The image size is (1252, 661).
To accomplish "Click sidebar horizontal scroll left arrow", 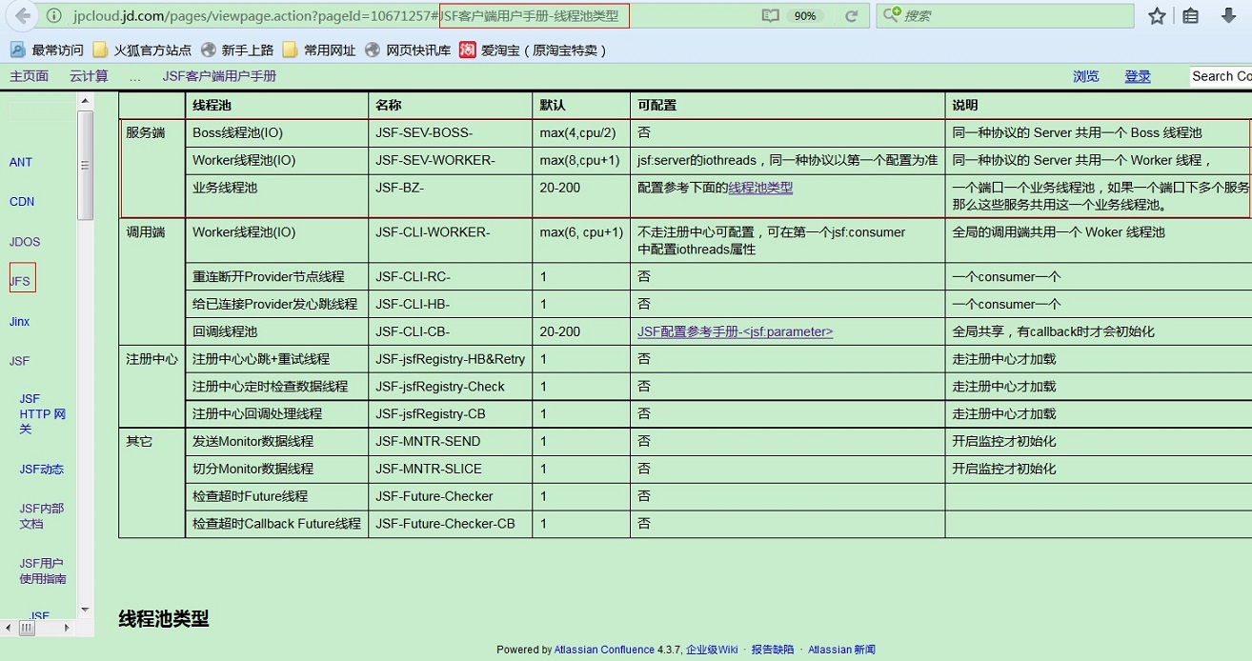I will pos(8,627).
